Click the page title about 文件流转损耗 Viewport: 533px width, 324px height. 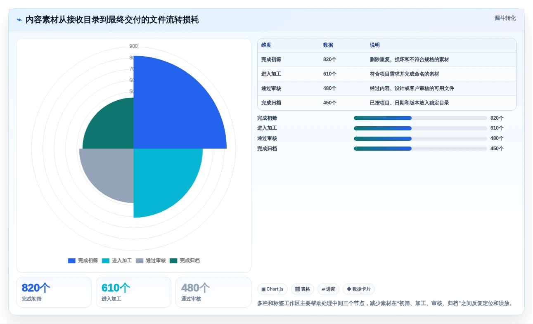112,20
